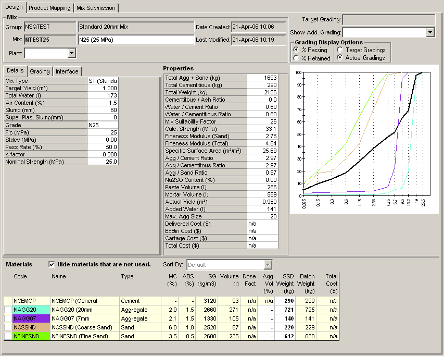The width and height of the screenshot is (444, 356).
Task: Switch to the Product Mapping tab
Action: (x=49, y=8)
